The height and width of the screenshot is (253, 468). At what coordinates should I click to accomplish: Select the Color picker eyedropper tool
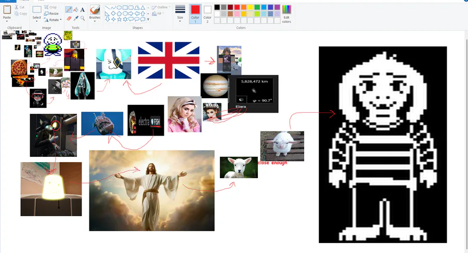point(76,19)
